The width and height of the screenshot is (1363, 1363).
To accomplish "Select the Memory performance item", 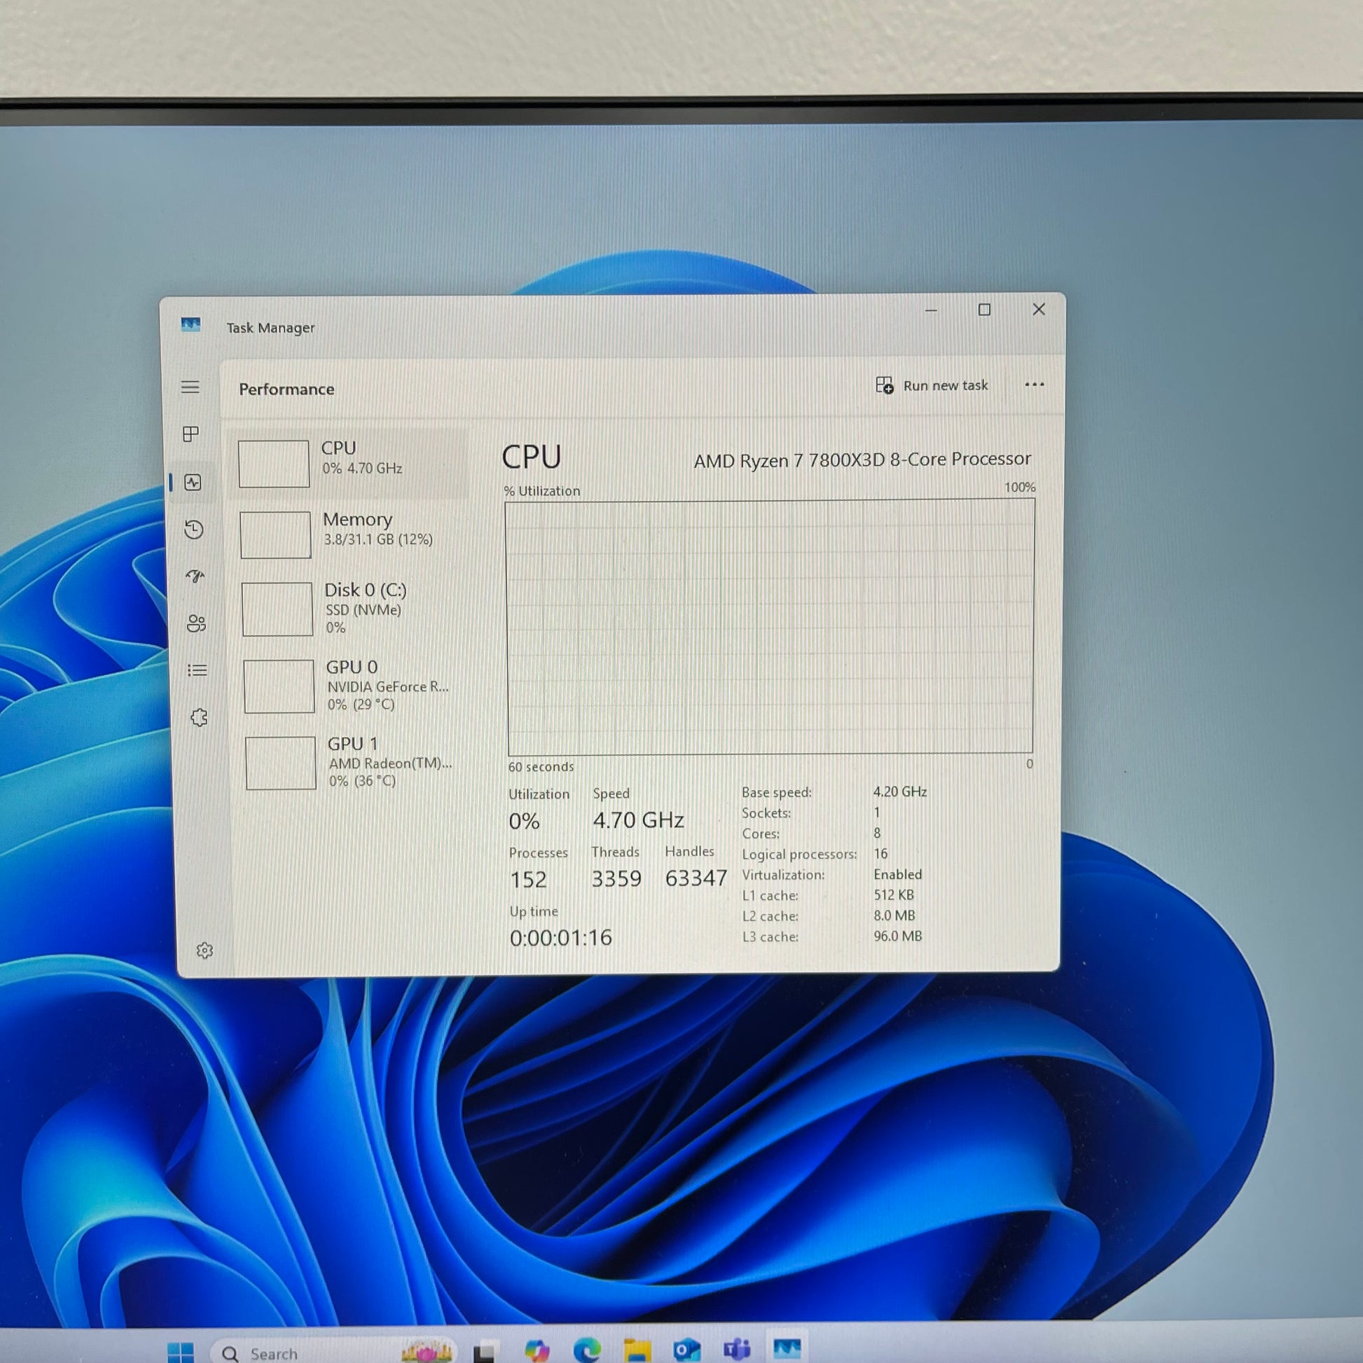I will 353,534.
